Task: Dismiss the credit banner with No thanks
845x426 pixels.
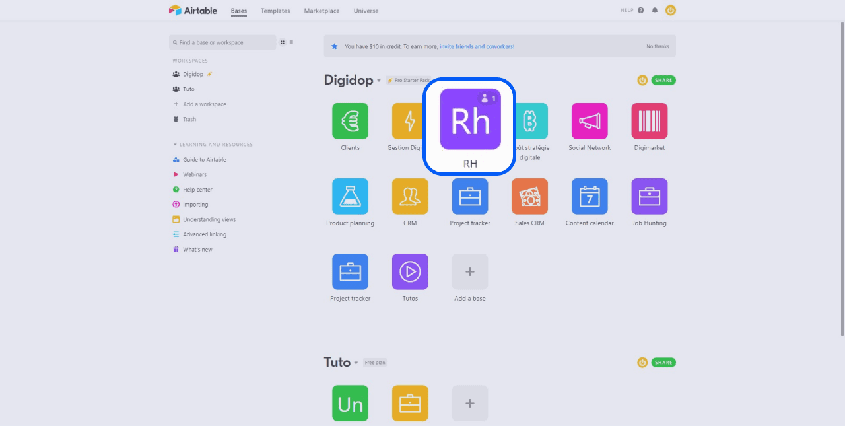Action: (658, 46)
